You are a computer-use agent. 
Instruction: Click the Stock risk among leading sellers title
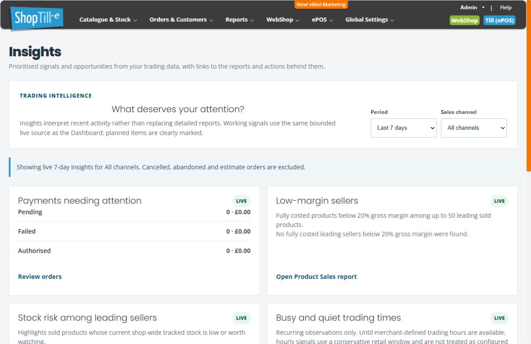(87, 317)
